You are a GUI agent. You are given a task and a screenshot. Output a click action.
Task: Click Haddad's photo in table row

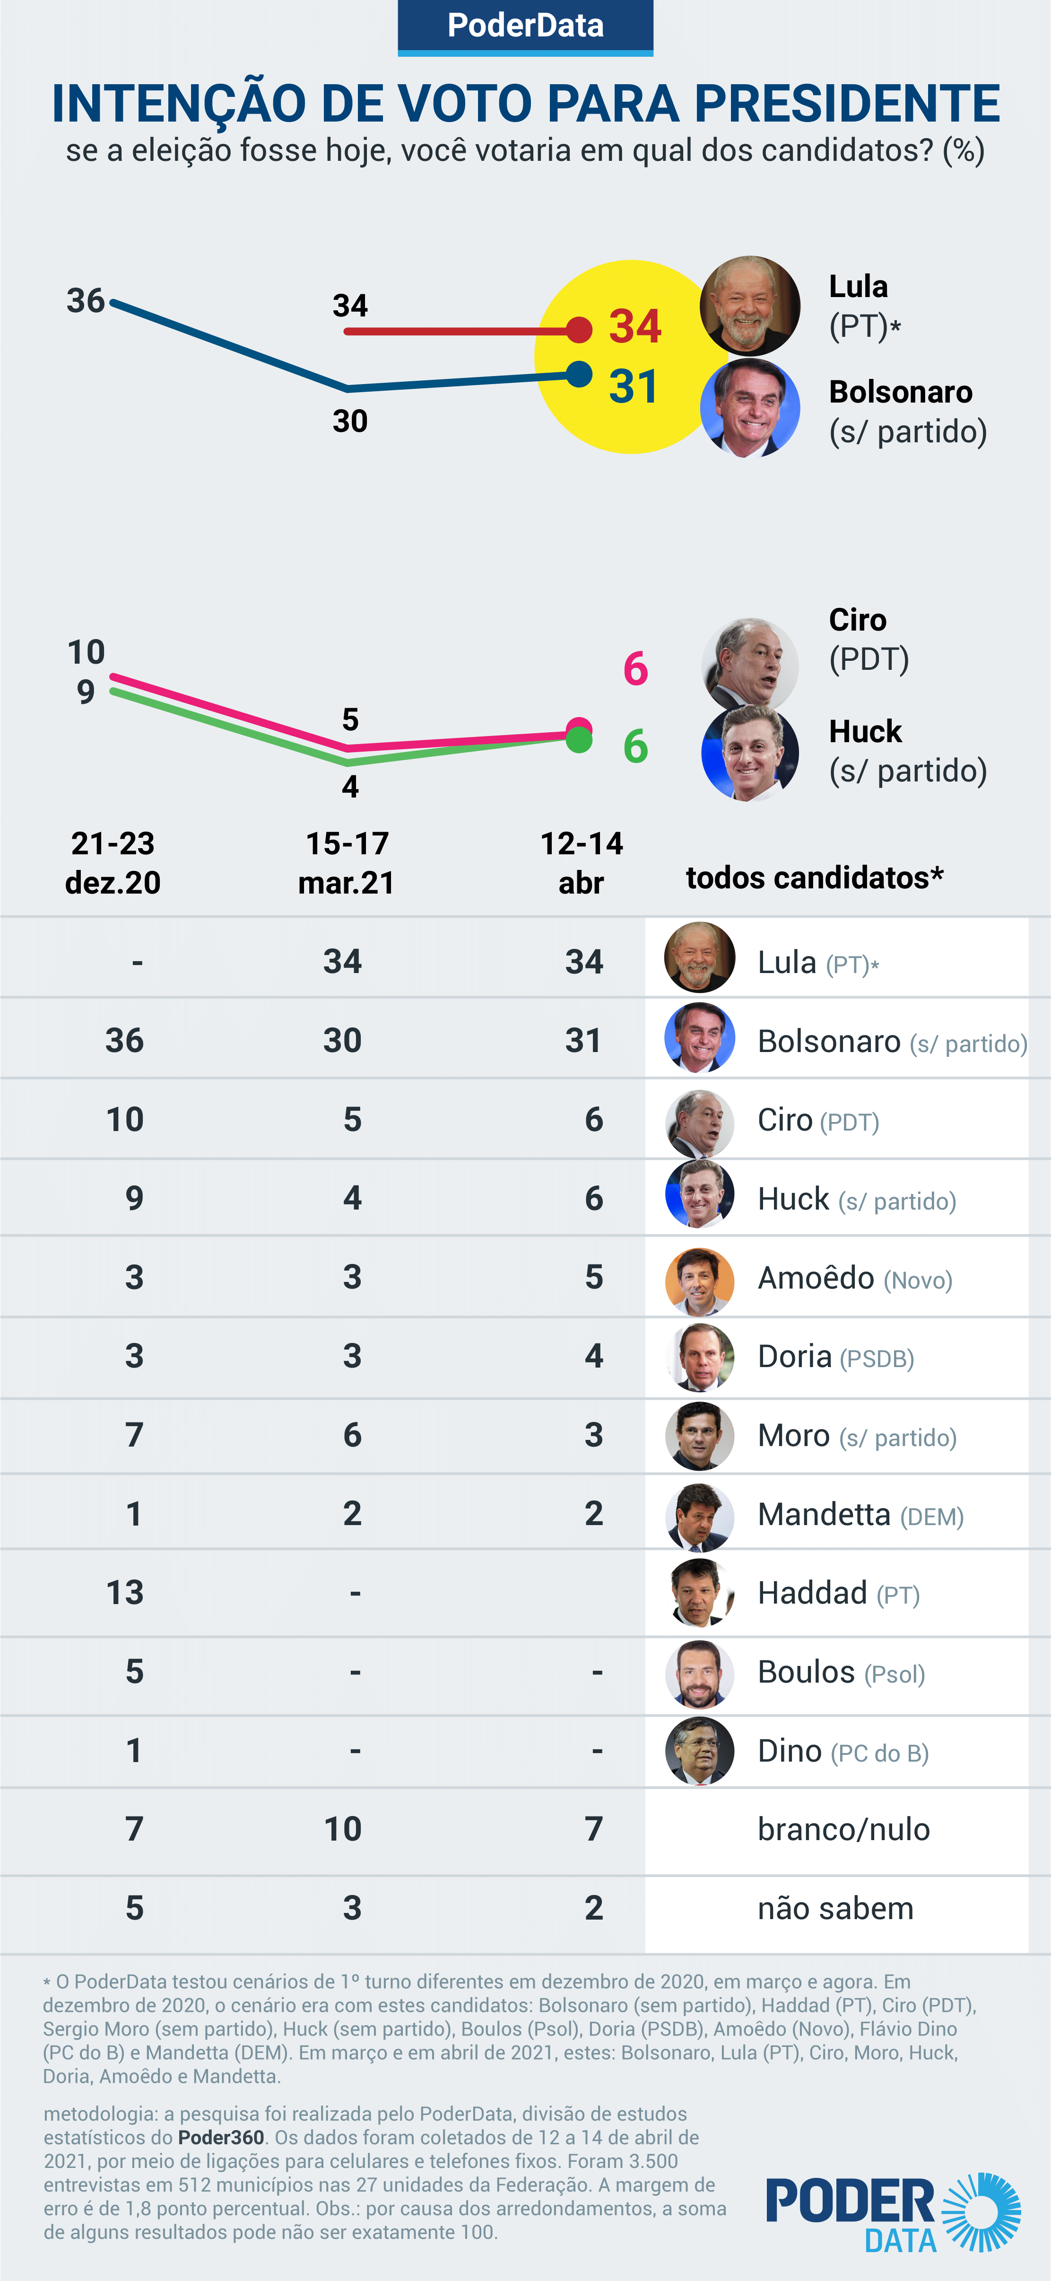tap(699, 1594)
